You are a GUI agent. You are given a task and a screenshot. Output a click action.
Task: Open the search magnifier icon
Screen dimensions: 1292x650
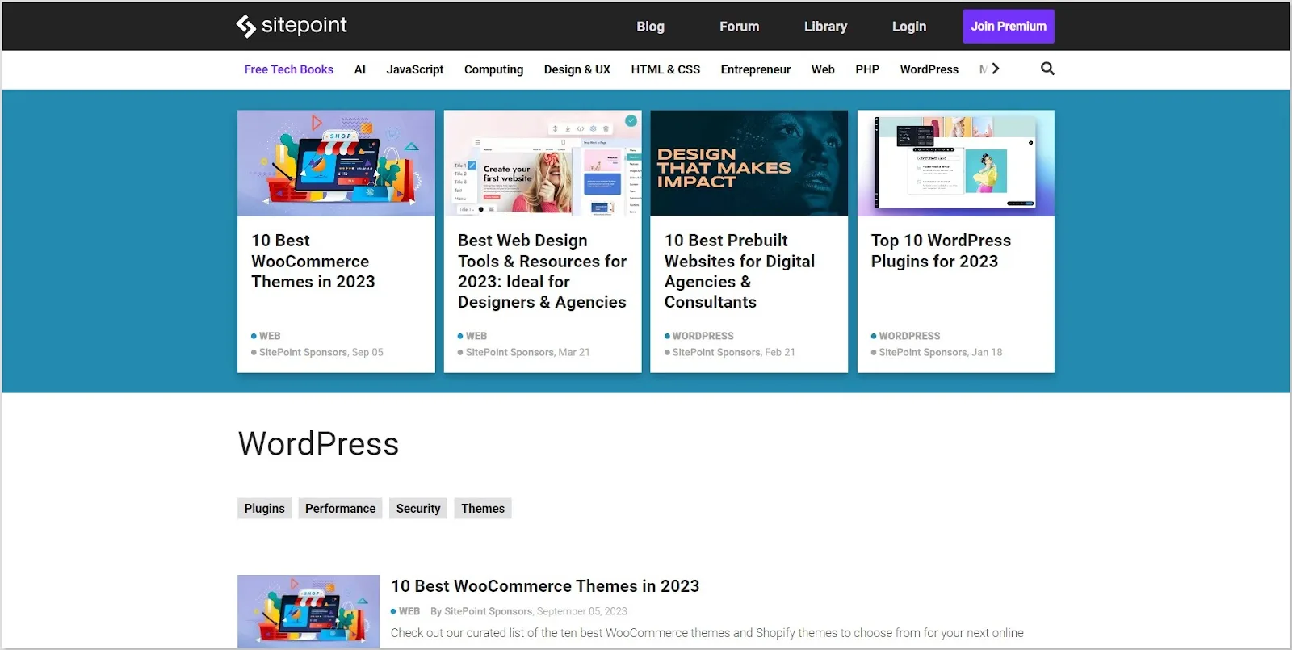click(x=1047, y=69)
